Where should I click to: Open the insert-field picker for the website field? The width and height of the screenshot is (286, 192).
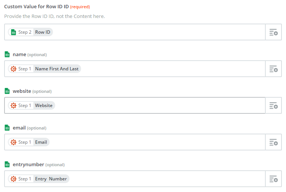[273, 106]
